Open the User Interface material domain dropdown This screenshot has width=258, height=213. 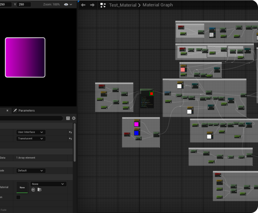click(x=31, y=132)
